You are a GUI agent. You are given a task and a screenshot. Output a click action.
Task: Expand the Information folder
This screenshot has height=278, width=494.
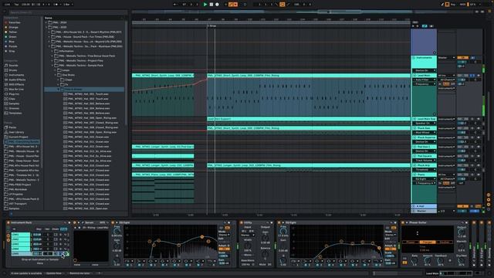coord(52,51)
